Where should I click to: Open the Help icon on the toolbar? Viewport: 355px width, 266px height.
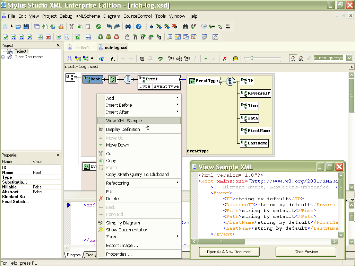click(x=138, y=26)
